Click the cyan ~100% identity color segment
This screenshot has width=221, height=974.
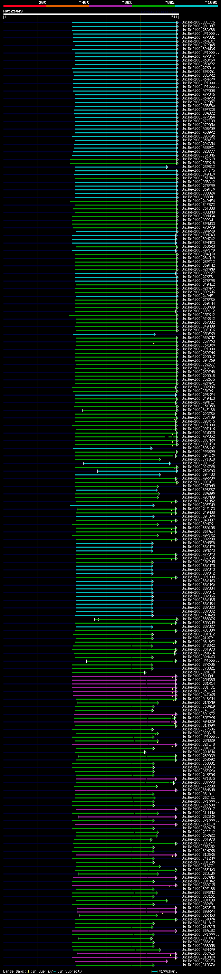click(x=196, y=6)
